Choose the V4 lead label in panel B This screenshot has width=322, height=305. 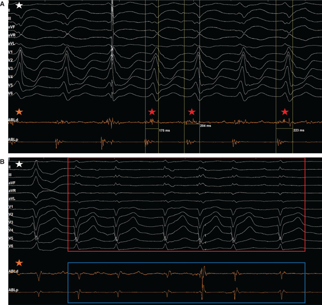point(11,230)
